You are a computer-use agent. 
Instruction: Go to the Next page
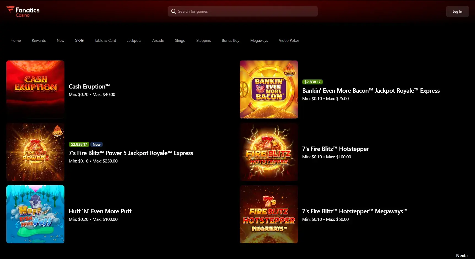[462, 255]
